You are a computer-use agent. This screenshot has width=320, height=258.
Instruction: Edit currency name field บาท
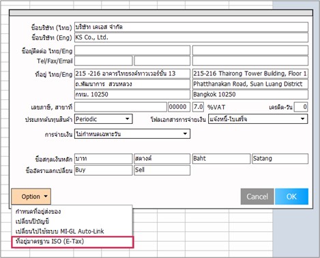(104, 159)
